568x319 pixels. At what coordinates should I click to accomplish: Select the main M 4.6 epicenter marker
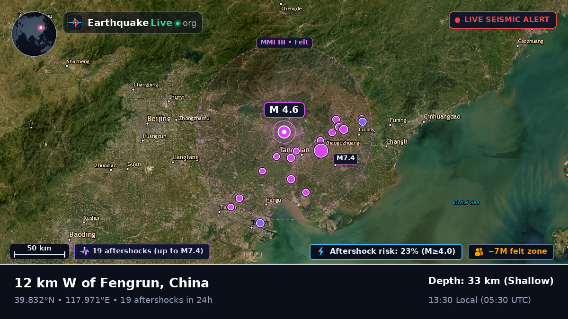[284, 132]
